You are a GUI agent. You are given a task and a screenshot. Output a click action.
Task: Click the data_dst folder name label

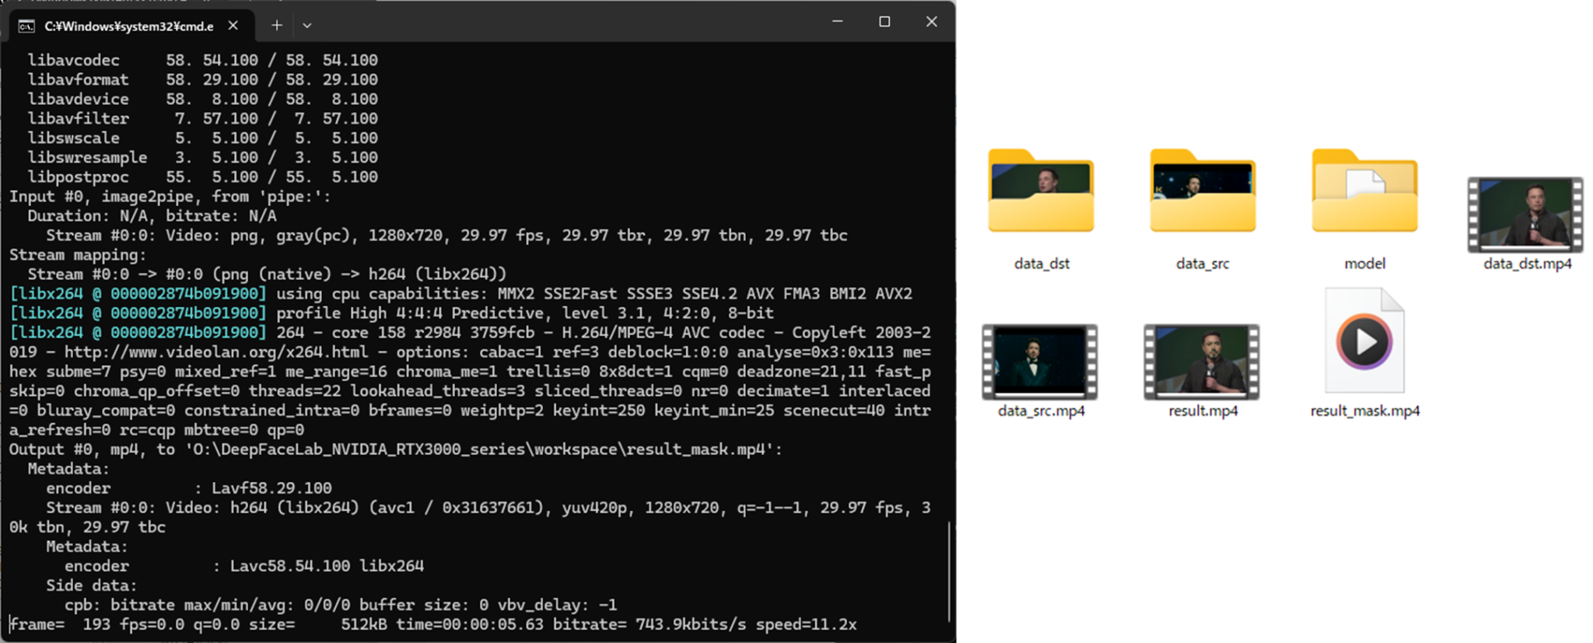(1042, 264)
